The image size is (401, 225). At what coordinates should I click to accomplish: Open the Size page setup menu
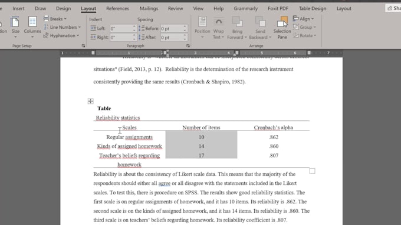coord(15,27)
